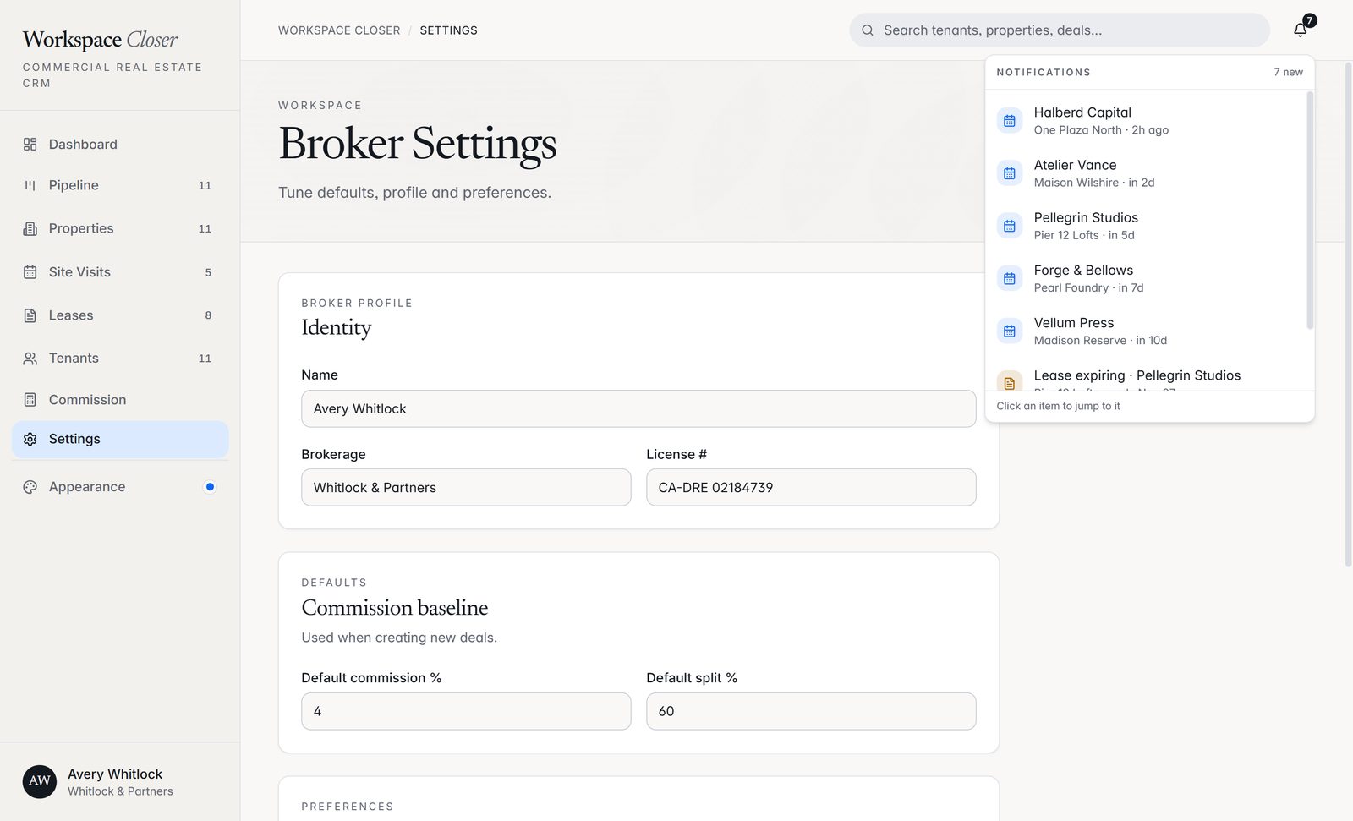Click the Tenants people icon
This screenshot has height=821, width=1353.
pos(30,359)
